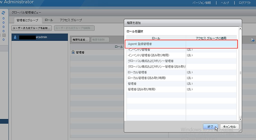Click キャンセル in the dialog

pos(229,126)
